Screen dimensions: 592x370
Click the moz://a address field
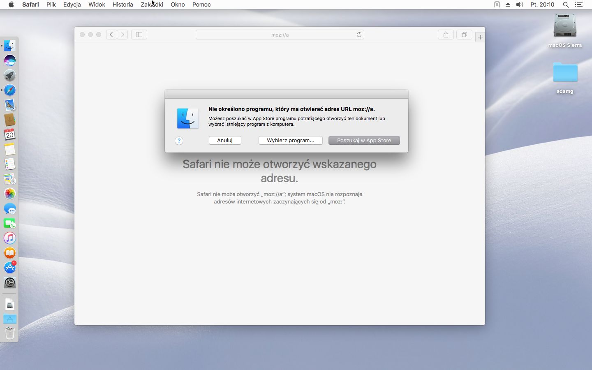click(x=280, y=35)
